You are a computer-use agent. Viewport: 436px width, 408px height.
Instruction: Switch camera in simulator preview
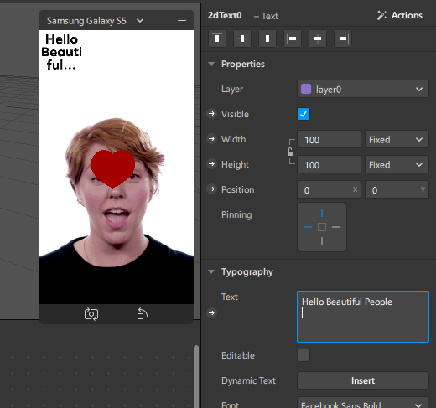(x=91, y=314)
